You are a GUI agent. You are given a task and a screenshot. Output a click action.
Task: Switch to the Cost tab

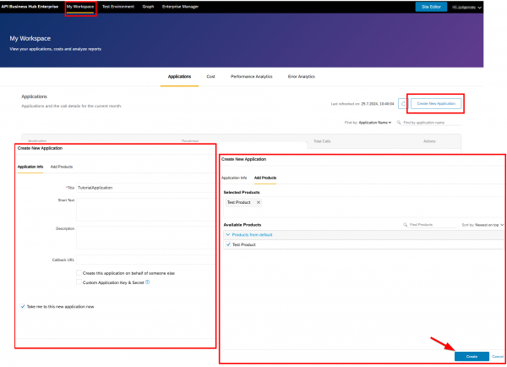(210, 76)
